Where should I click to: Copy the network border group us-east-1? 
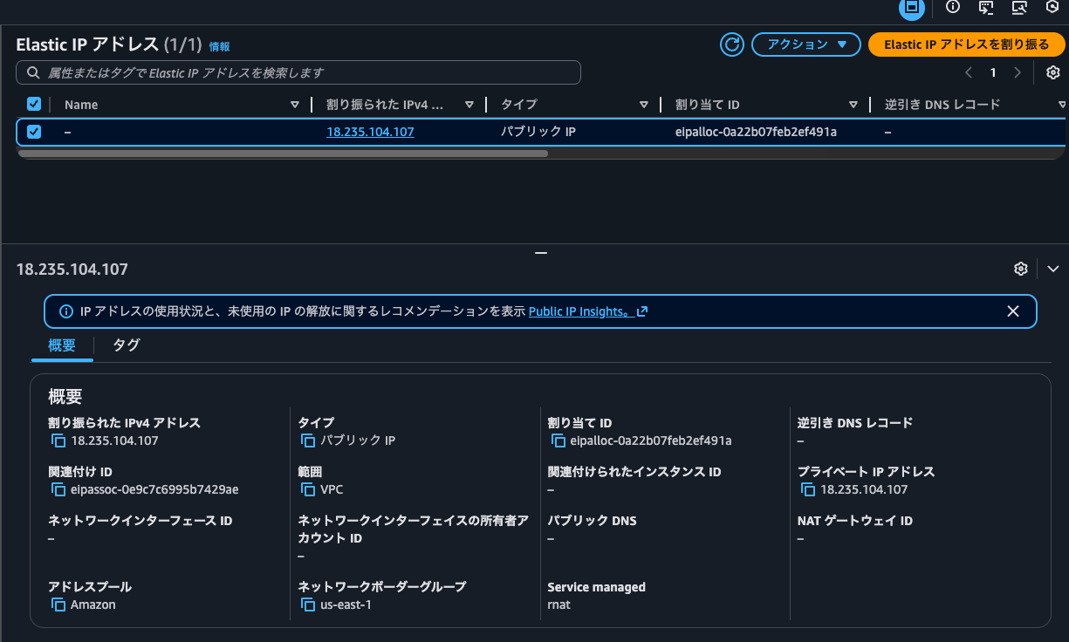(308, 604)
